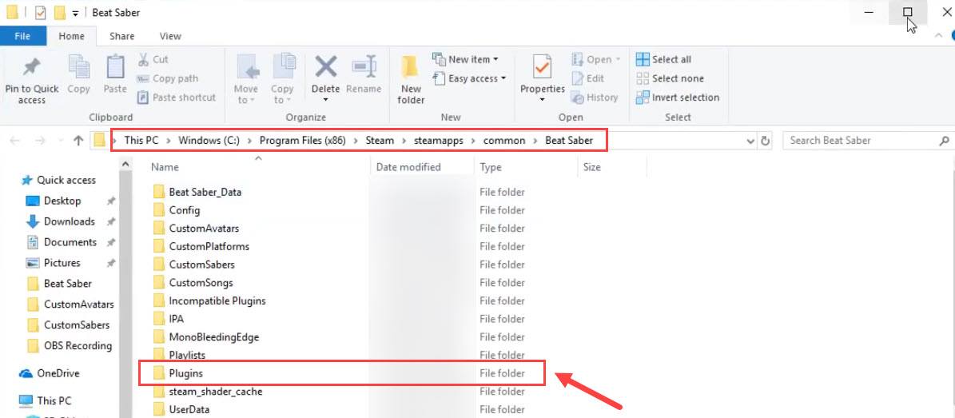The image size is (955, 418).
Task: Open the Plugins folder
Action: [x=185, y=373]
